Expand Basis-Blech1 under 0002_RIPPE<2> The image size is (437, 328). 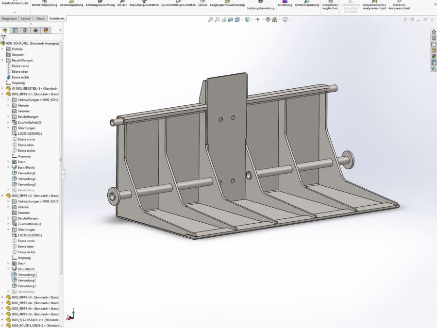8,269
